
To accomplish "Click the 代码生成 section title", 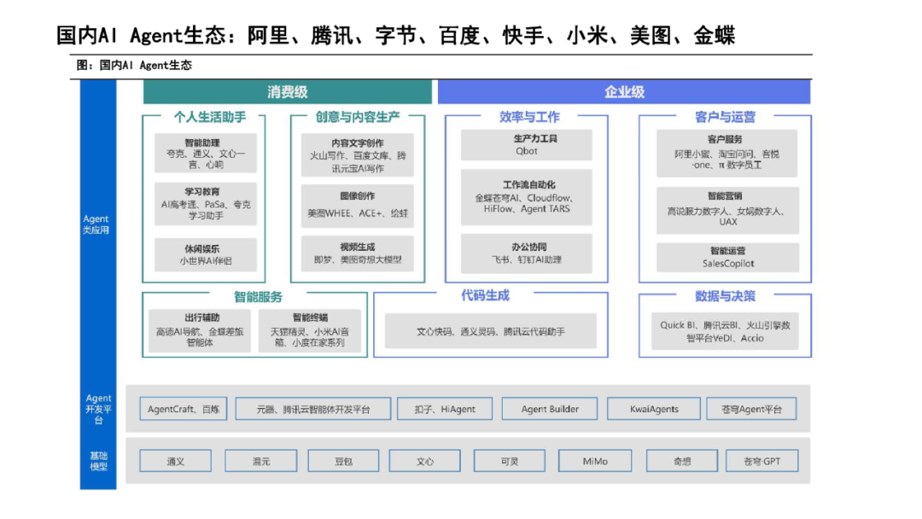I will point(485,295).
